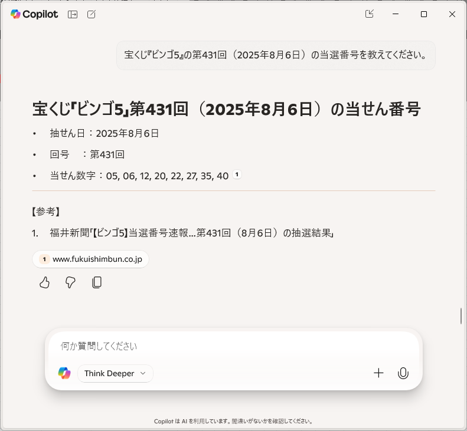
Task: Open the inline citation 1 marker
Action: coord(237,175)
